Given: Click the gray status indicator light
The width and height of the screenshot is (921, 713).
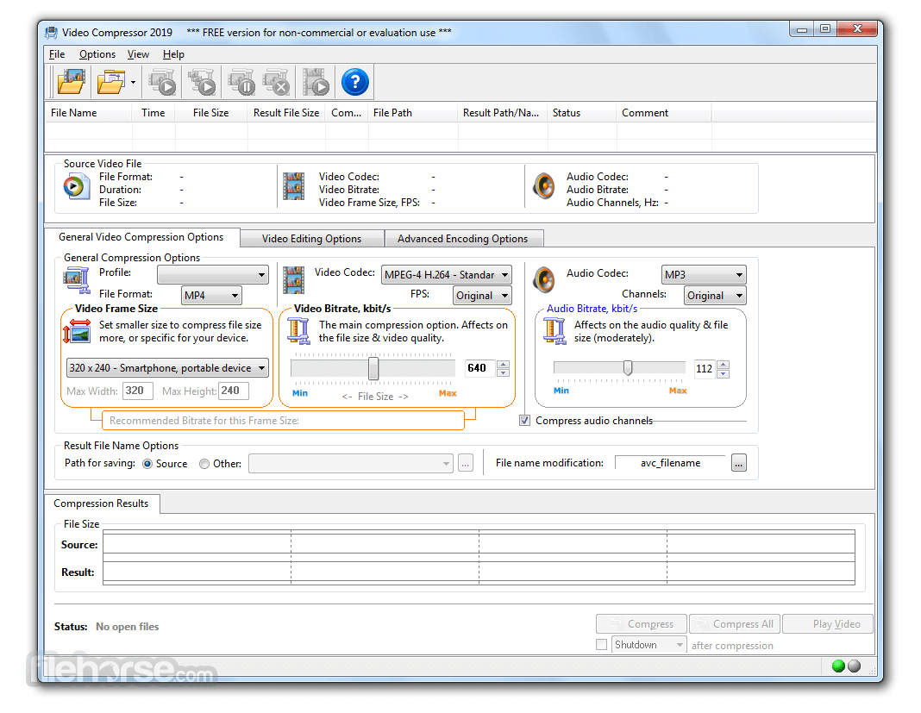Looking at the screenshot, I should [854, 666].
